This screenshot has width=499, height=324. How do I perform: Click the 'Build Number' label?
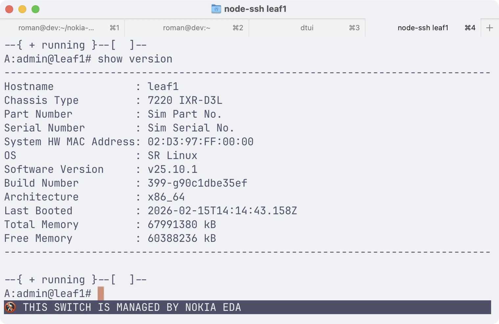pos(41,183)
